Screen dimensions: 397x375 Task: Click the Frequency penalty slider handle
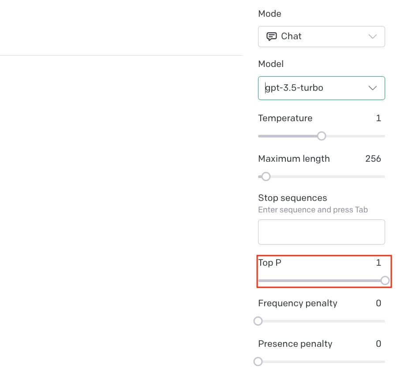(258, 321)
